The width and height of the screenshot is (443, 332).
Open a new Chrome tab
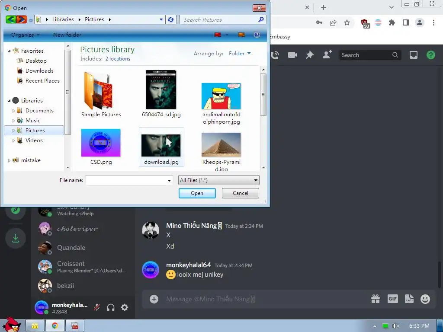point(324,7)
